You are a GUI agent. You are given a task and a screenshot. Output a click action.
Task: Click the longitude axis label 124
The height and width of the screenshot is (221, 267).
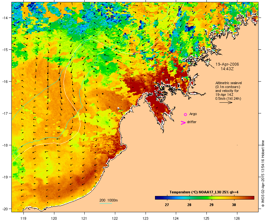coord(176,218)
